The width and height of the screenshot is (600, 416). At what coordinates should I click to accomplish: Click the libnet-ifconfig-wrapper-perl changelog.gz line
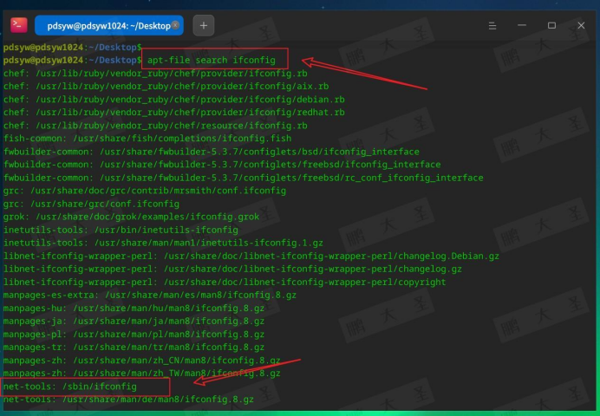point(232,270)
